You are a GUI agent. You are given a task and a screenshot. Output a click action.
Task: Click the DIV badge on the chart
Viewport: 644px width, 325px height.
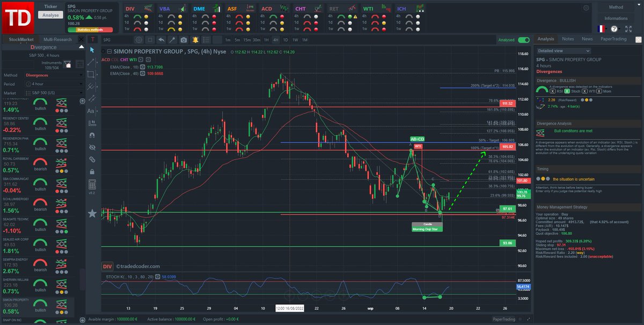[107, 266]
